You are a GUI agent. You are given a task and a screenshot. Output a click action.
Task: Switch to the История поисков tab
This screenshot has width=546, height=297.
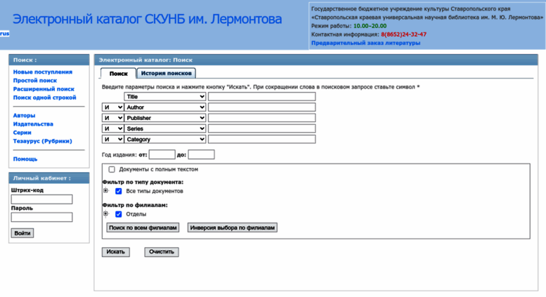166,73
